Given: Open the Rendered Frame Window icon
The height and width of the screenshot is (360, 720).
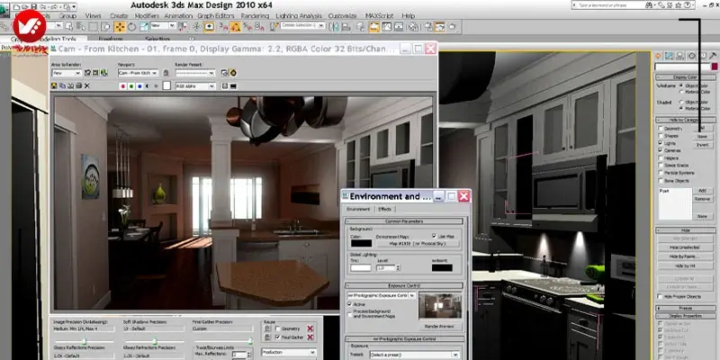Looking at the screenshot, I should tap(439, 26).
